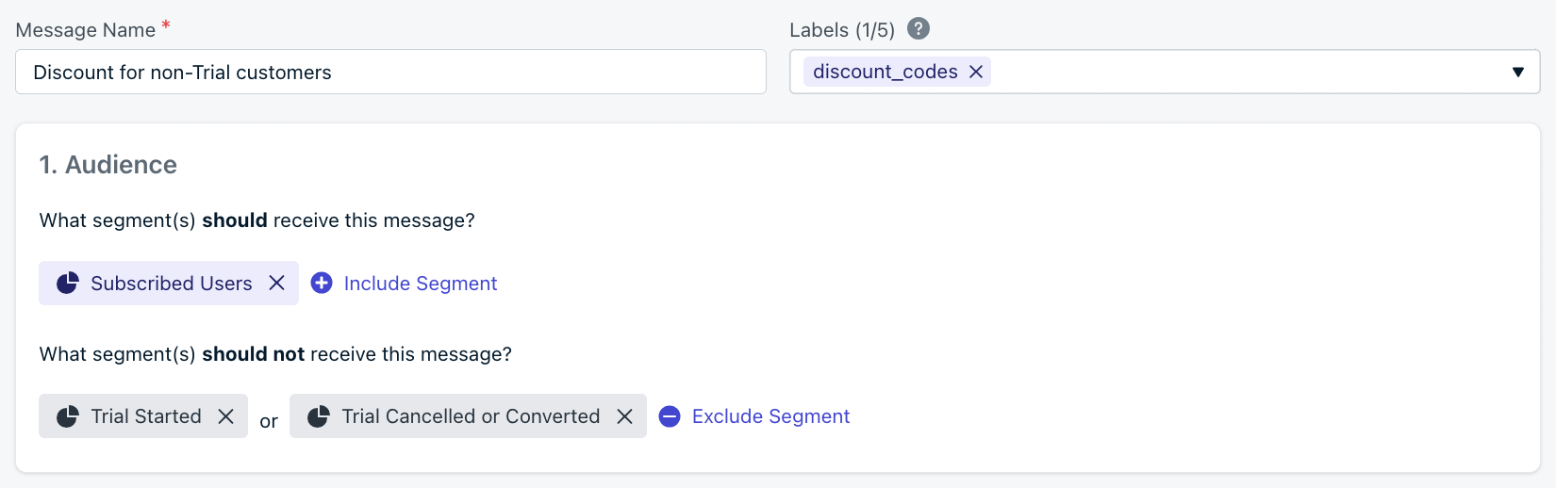Select the Trial Cancelled or Converted chip
Image resolution: width=1556 pixels, height=488 pixels.
pyautogui.click(x=468, y=416)
